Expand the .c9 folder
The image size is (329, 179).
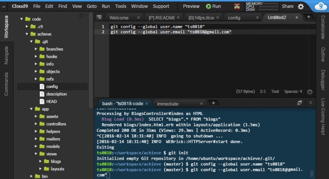27,26
